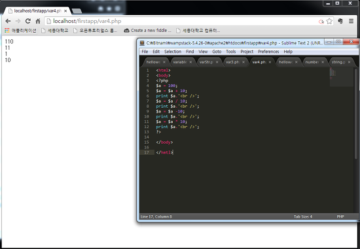Open the Preferences menu

pyautogui.click(x=268, y=52)
